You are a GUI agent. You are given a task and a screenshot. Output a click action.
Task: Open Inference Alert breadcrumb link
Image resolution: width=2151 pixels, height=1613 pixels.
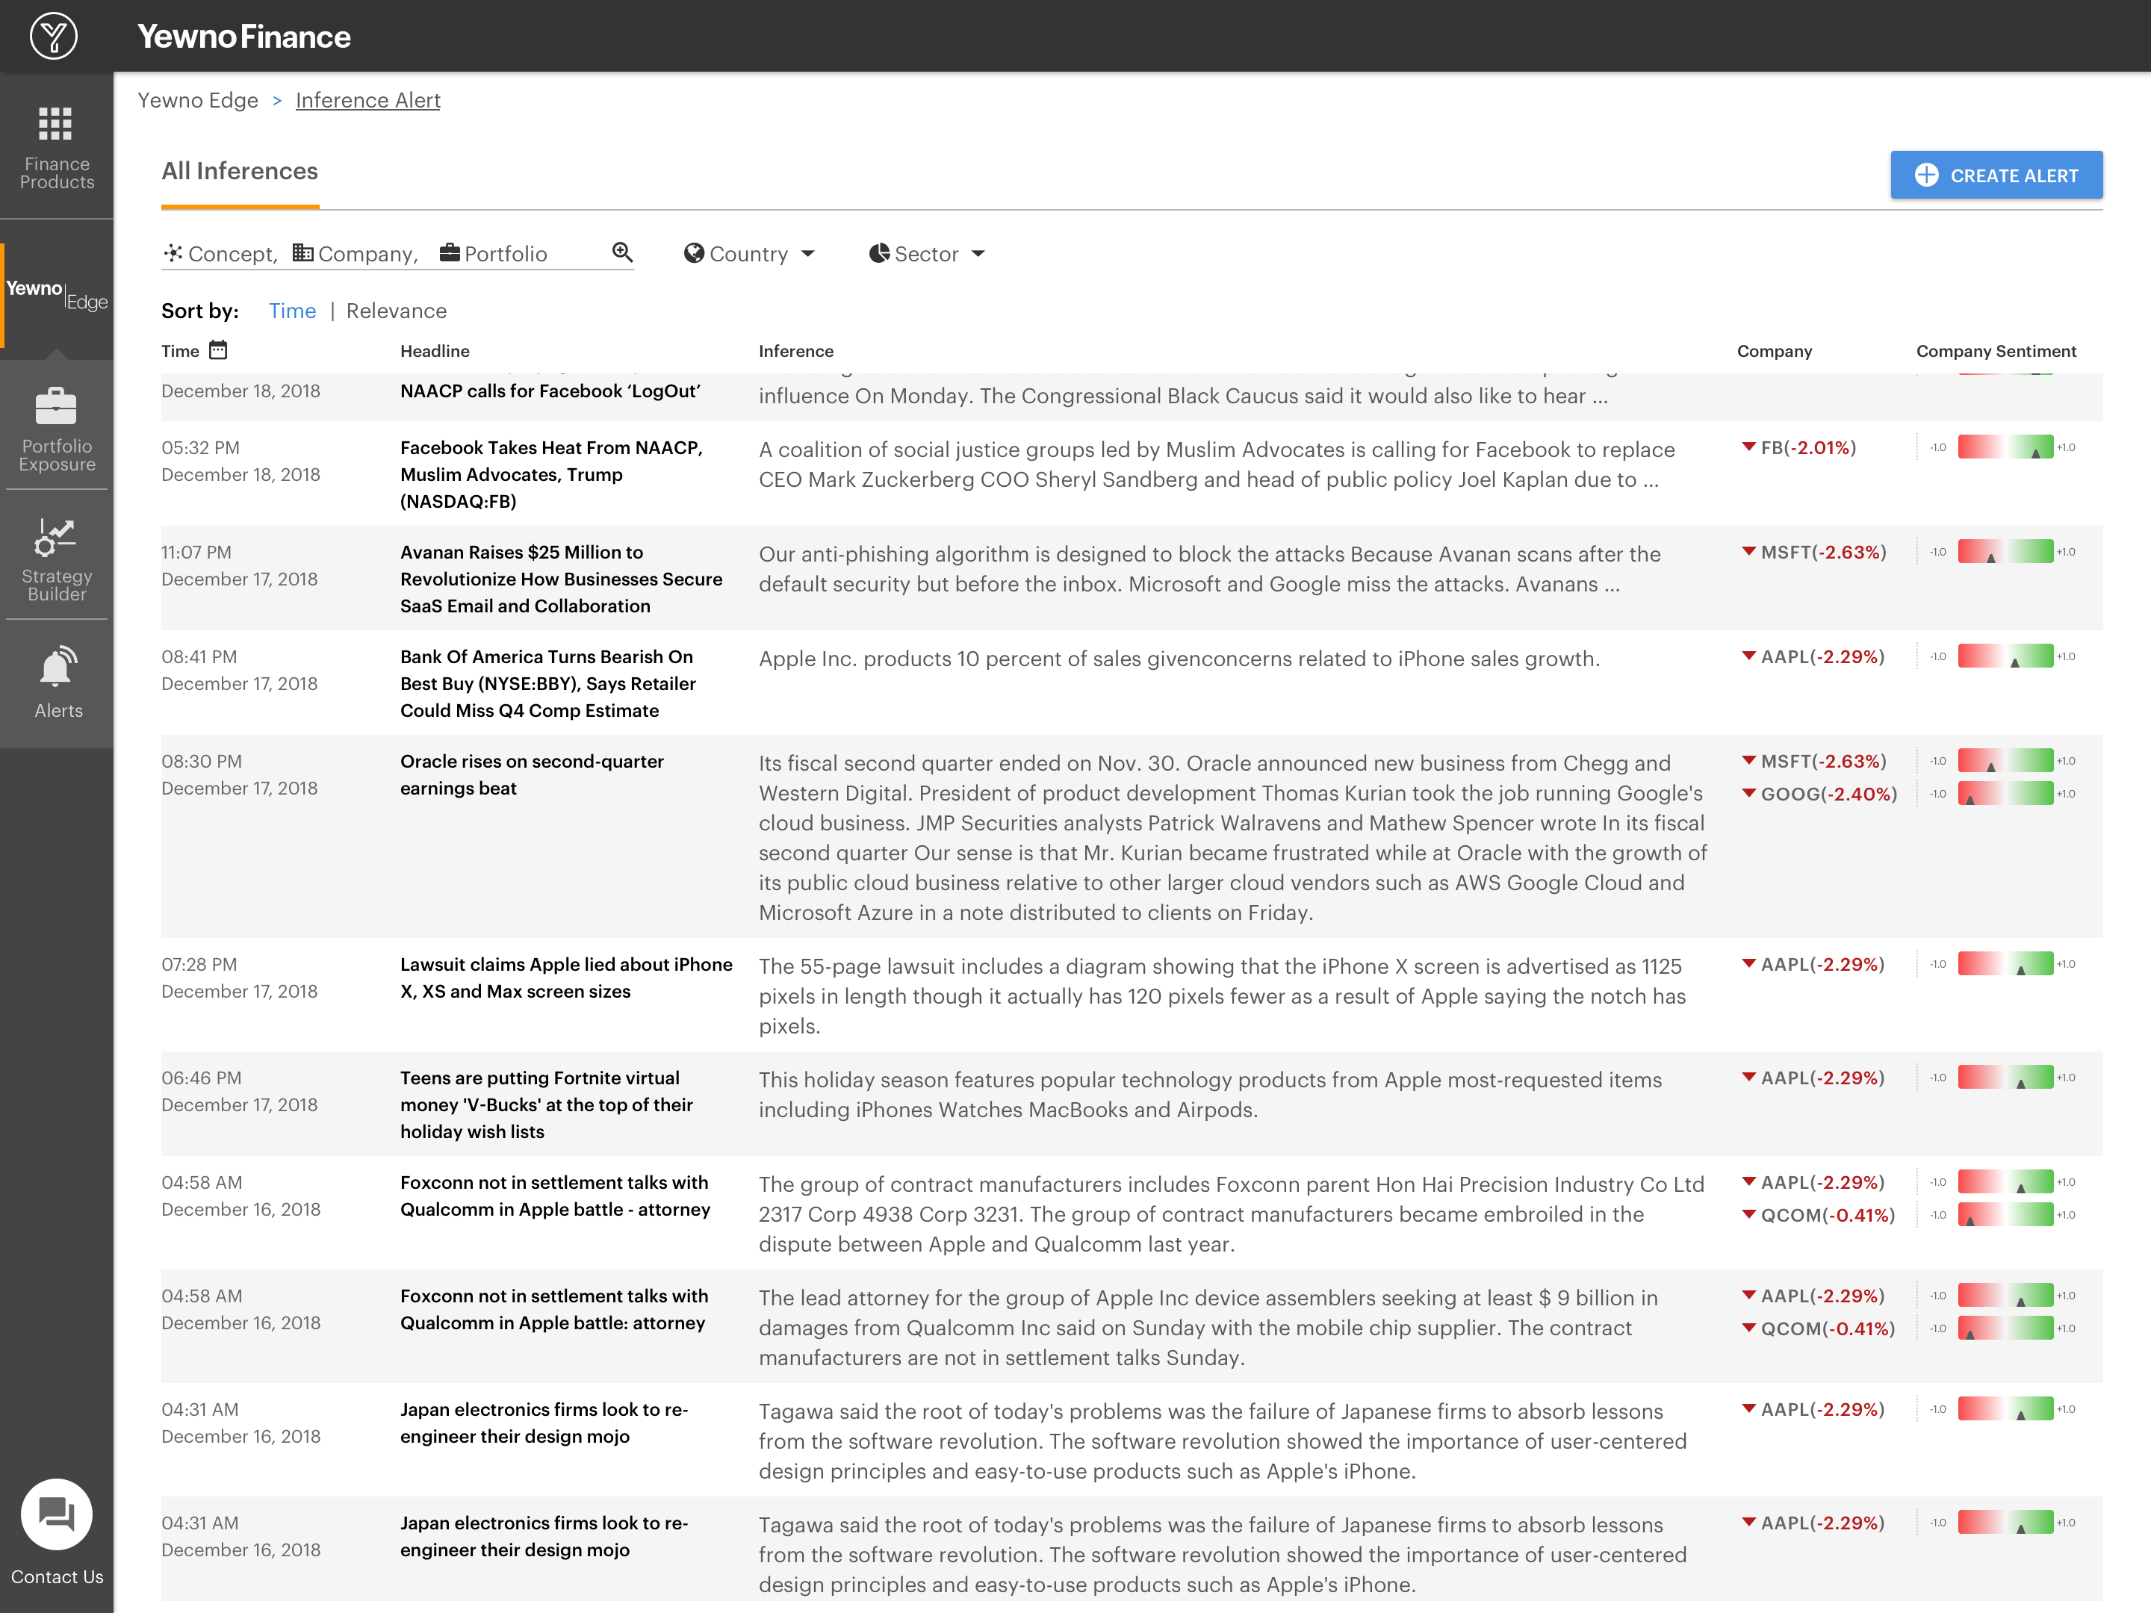[x=367, y=100]
